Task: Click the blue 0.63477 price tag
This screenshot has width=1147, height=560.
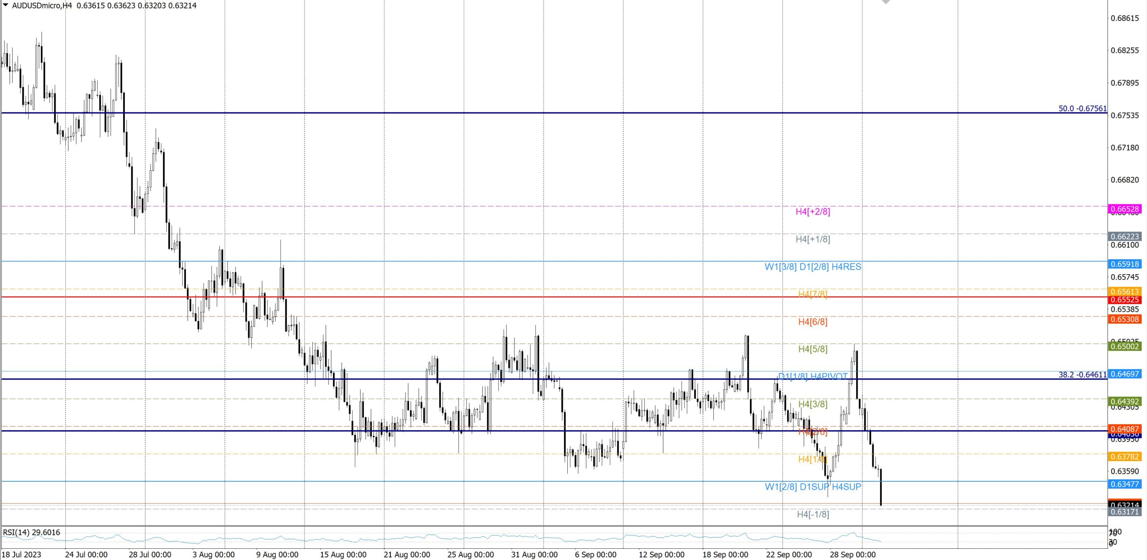Action: (x=1125, y=484)
